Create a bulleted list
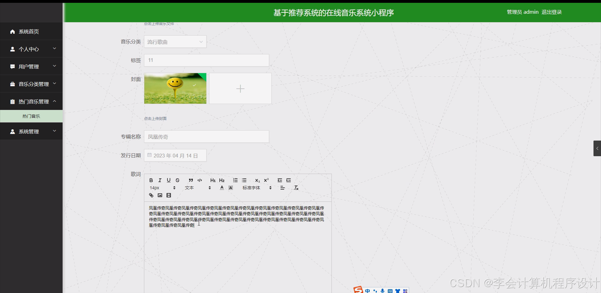 pyautogui.click(x=244, y=180)
